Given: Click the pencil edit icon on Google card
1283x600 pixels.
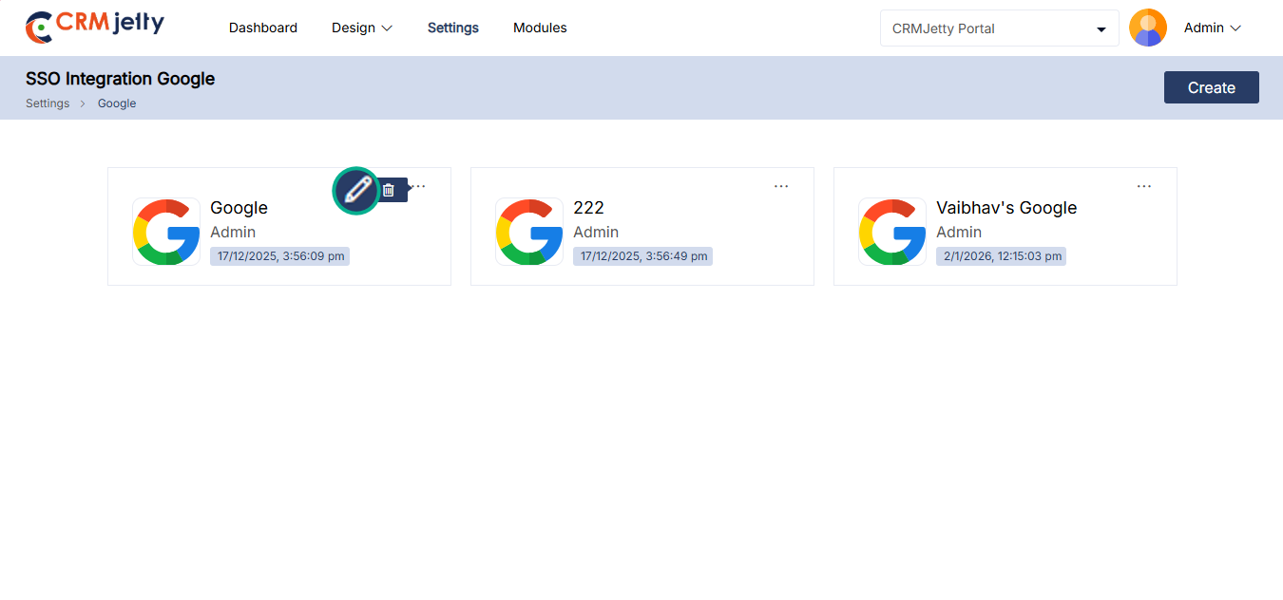Looking at the screenshot, I should click(x=357, y=190).
